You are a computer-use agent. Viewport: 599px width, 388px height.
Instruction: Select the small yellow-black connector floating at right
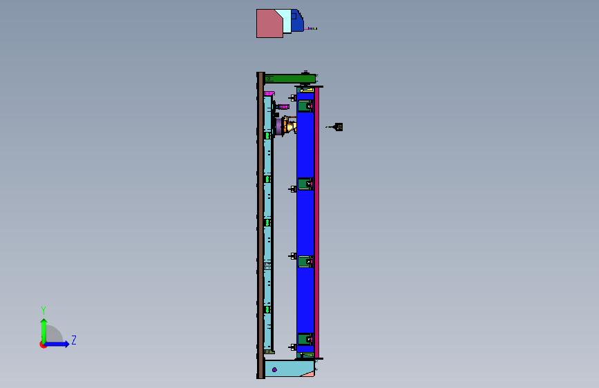pos(338,127)
